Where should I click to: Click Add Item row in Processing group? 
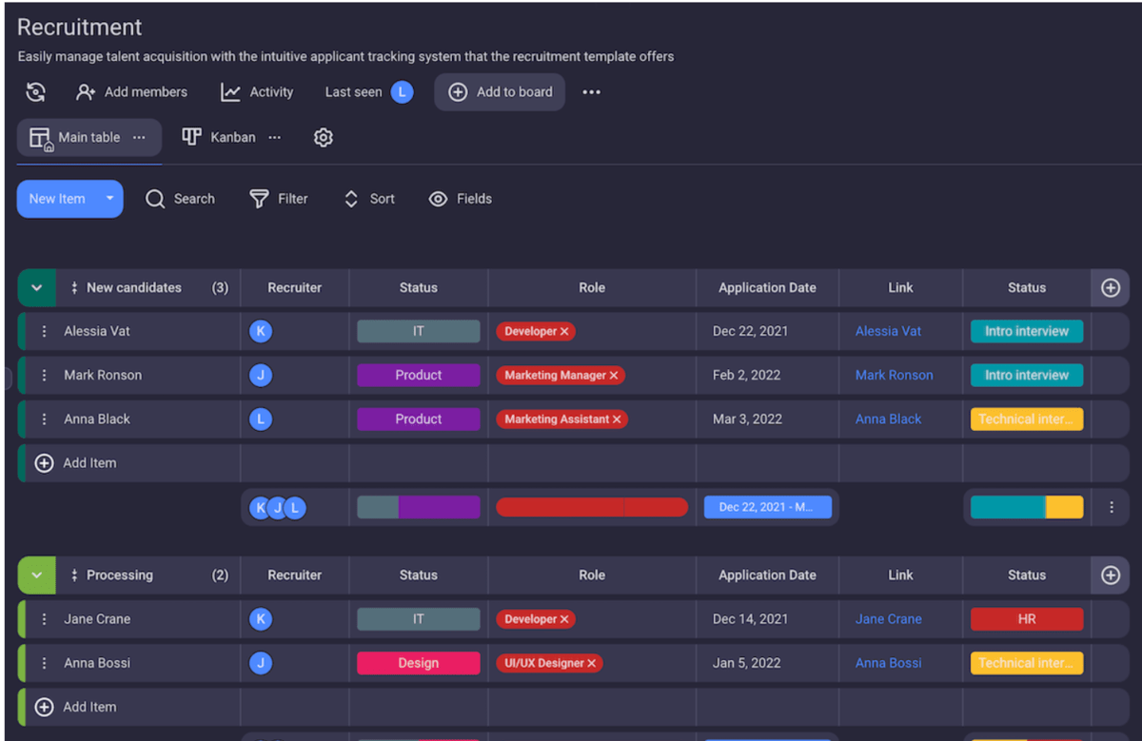pos(89,707)
